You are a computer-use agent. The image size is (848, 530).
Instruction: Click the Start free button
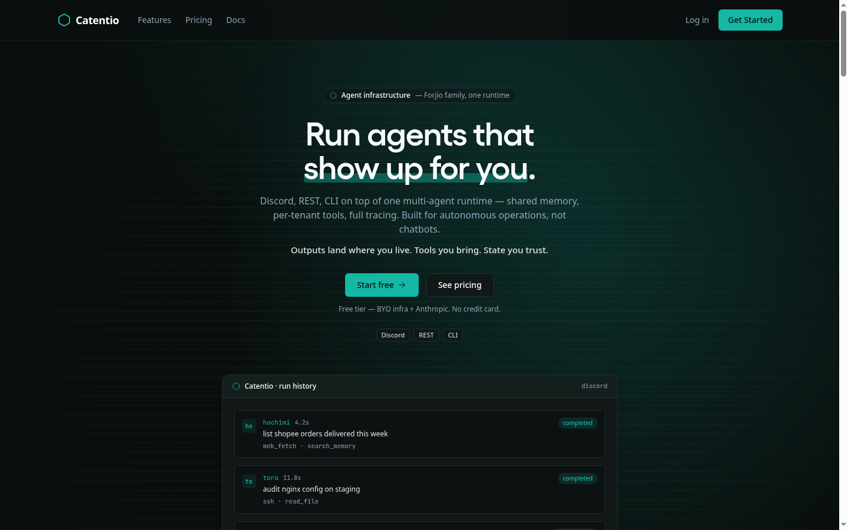pos(382,285)
